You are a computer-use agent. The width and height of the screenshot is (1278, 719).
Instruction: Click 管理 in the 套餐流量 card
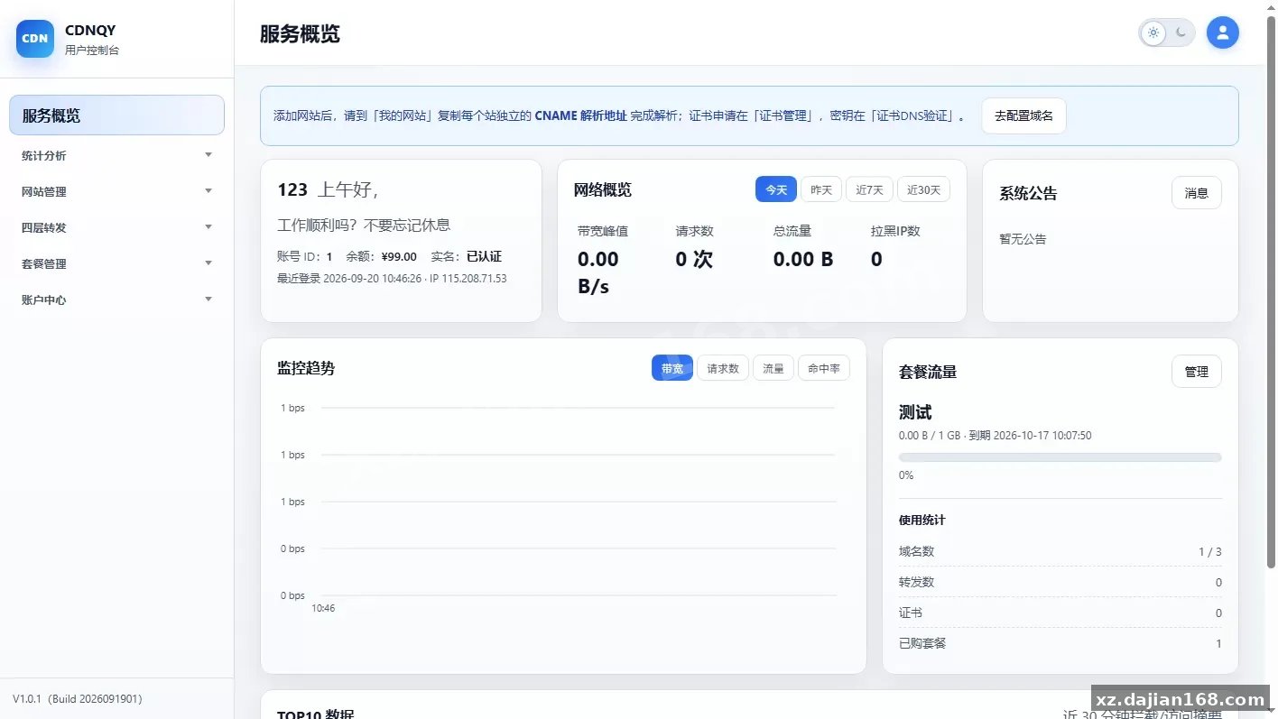tap(1197, 372)
